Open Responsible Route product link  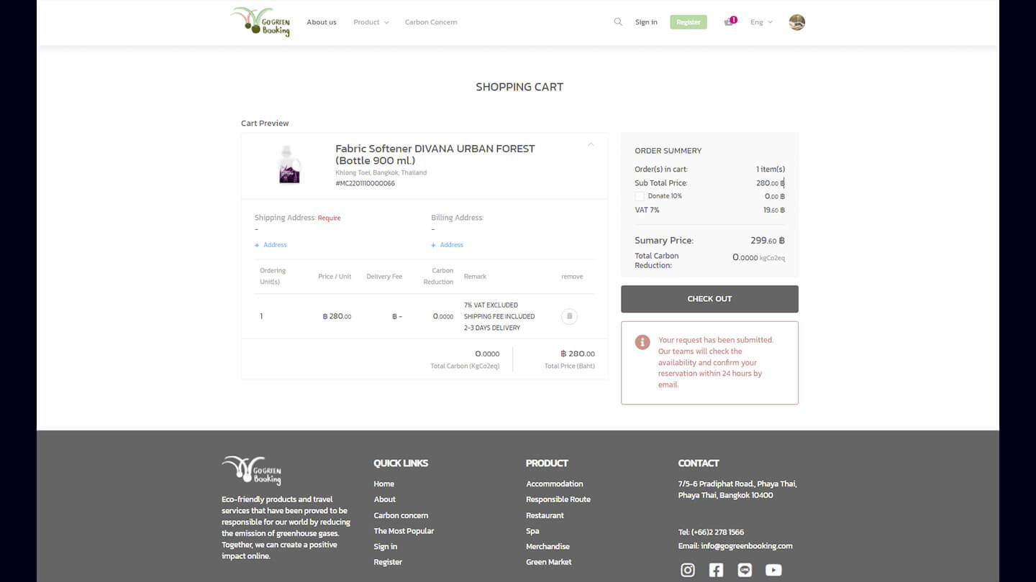click(x=558, y=499)
